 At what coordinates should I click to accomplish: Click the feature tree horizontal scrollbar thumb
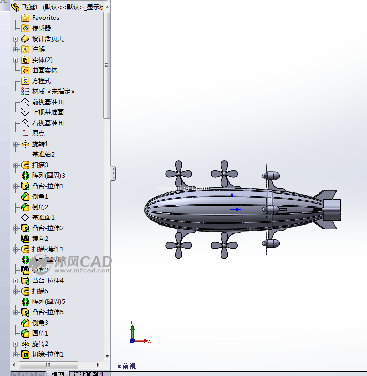click(x=48, y=365)
